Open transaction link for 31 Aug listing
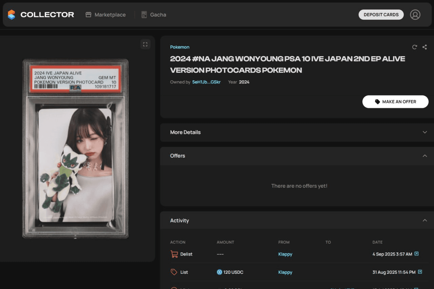 (420, 272)
